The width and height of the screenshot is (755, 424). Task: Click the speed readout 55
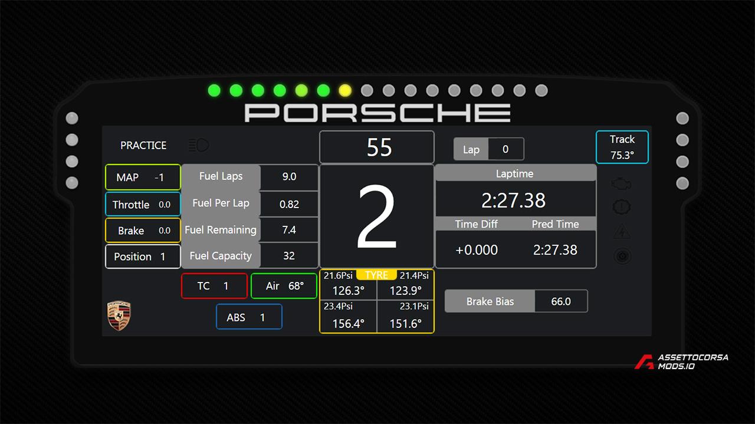[377, 147]
